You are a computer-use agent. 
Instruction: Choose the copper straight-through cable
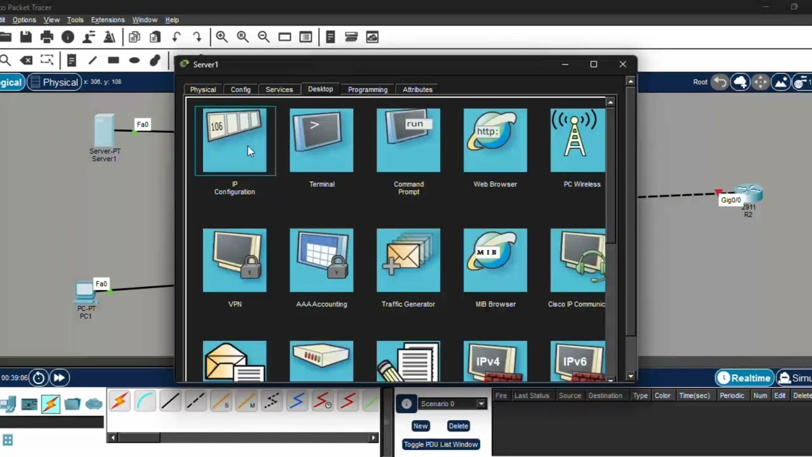[x=170, y=401]
